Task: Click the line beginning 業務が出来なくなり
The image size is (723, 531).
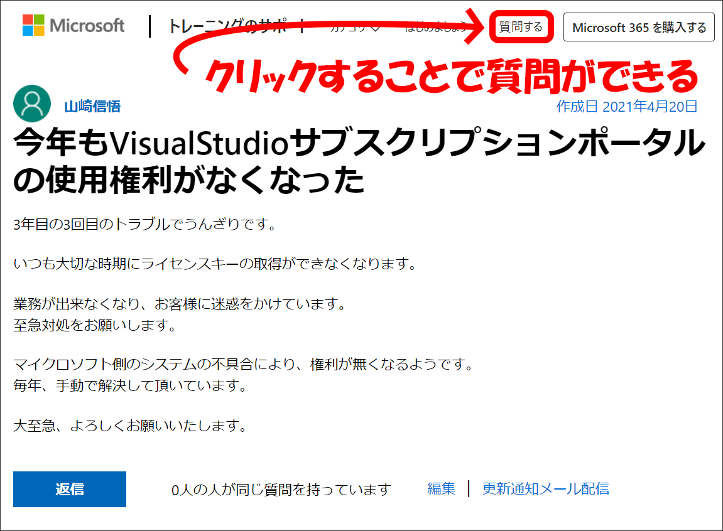Action: 180,304
